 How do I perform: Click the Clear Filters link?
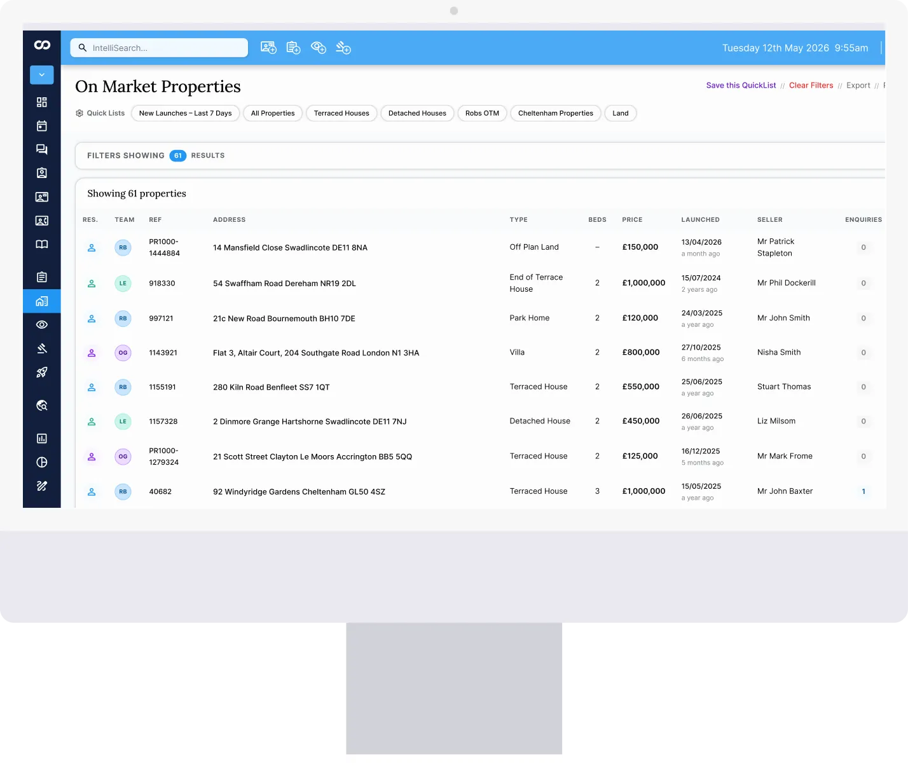click(811, 85)
